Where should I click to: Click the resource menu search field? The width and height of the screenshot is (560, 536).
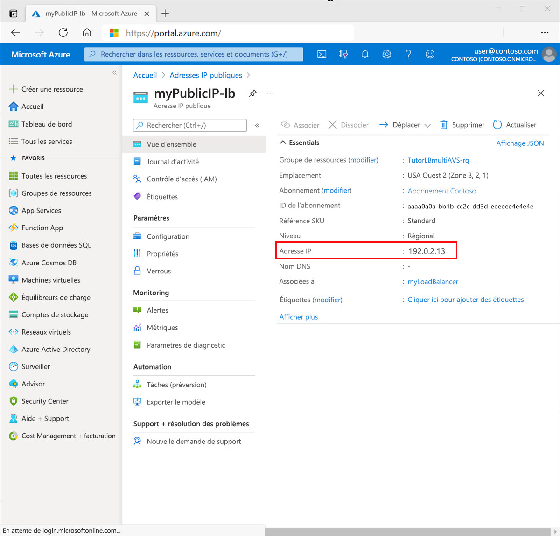[190, 125]
